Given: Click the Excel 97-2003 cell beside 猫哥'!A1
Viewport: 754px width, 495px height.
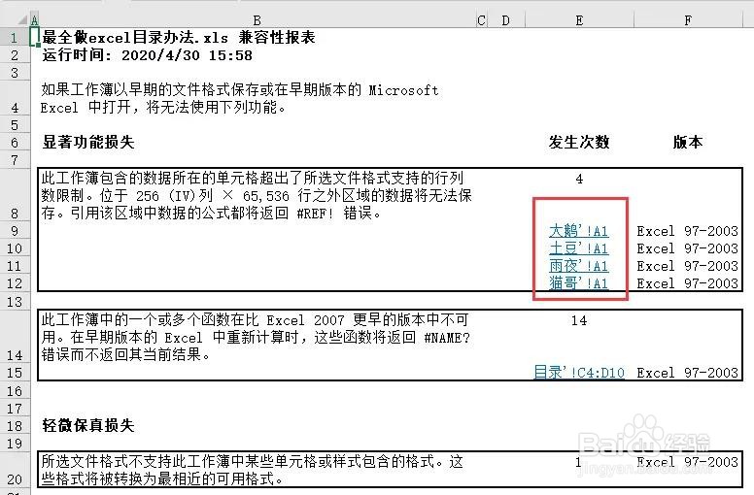Looking at the screenshot, I should click(688, 283).
